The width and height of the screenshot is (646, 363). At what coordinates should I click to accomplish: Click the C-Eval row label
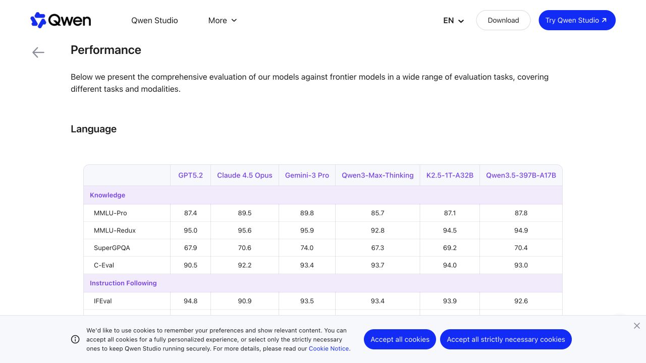tap(104, 265)
